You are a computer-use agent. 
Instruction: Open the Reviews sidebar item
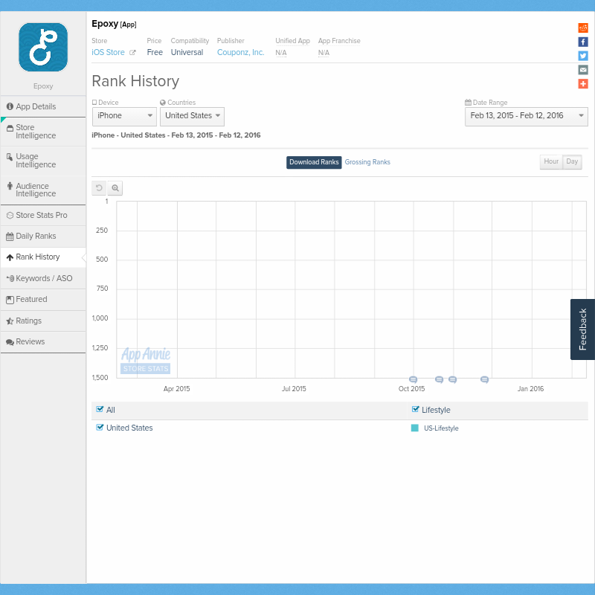pyautogui.click(x=43, y=342)
